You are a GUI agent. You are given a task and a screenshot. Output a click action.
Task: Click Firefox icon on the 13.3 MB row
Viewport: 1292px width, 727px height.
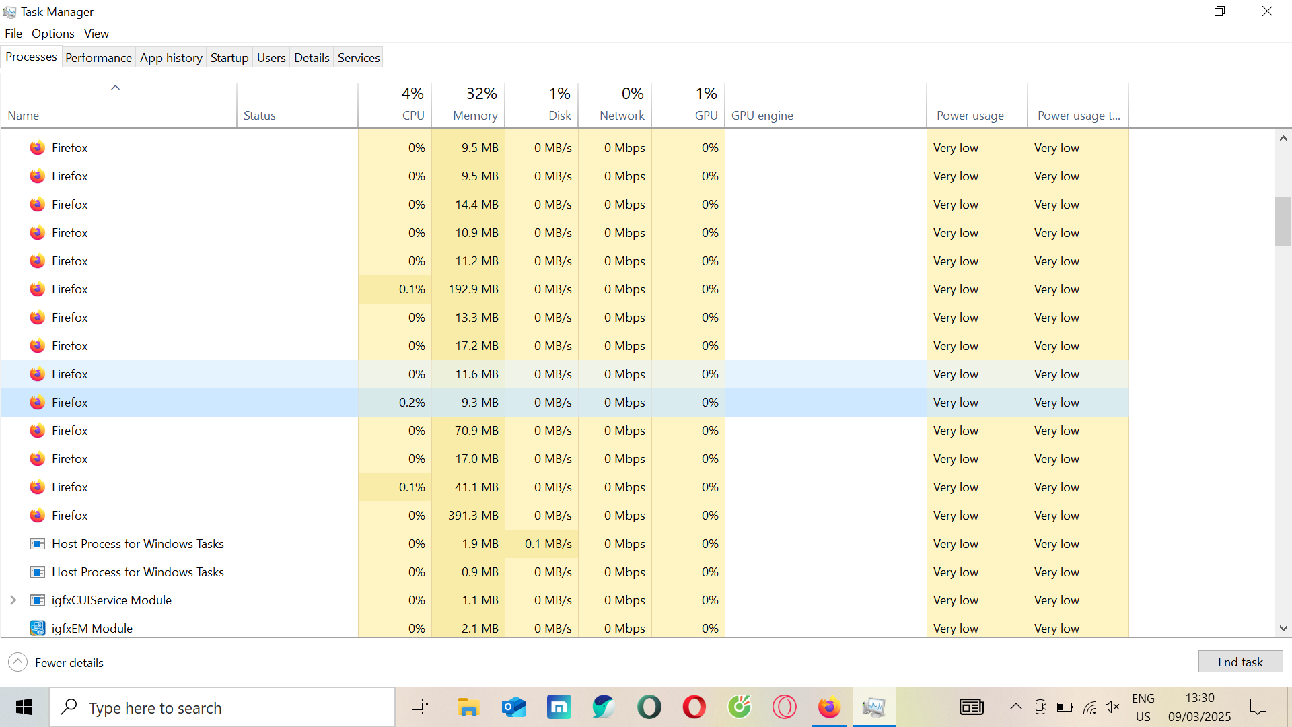[x=38, y=317]
